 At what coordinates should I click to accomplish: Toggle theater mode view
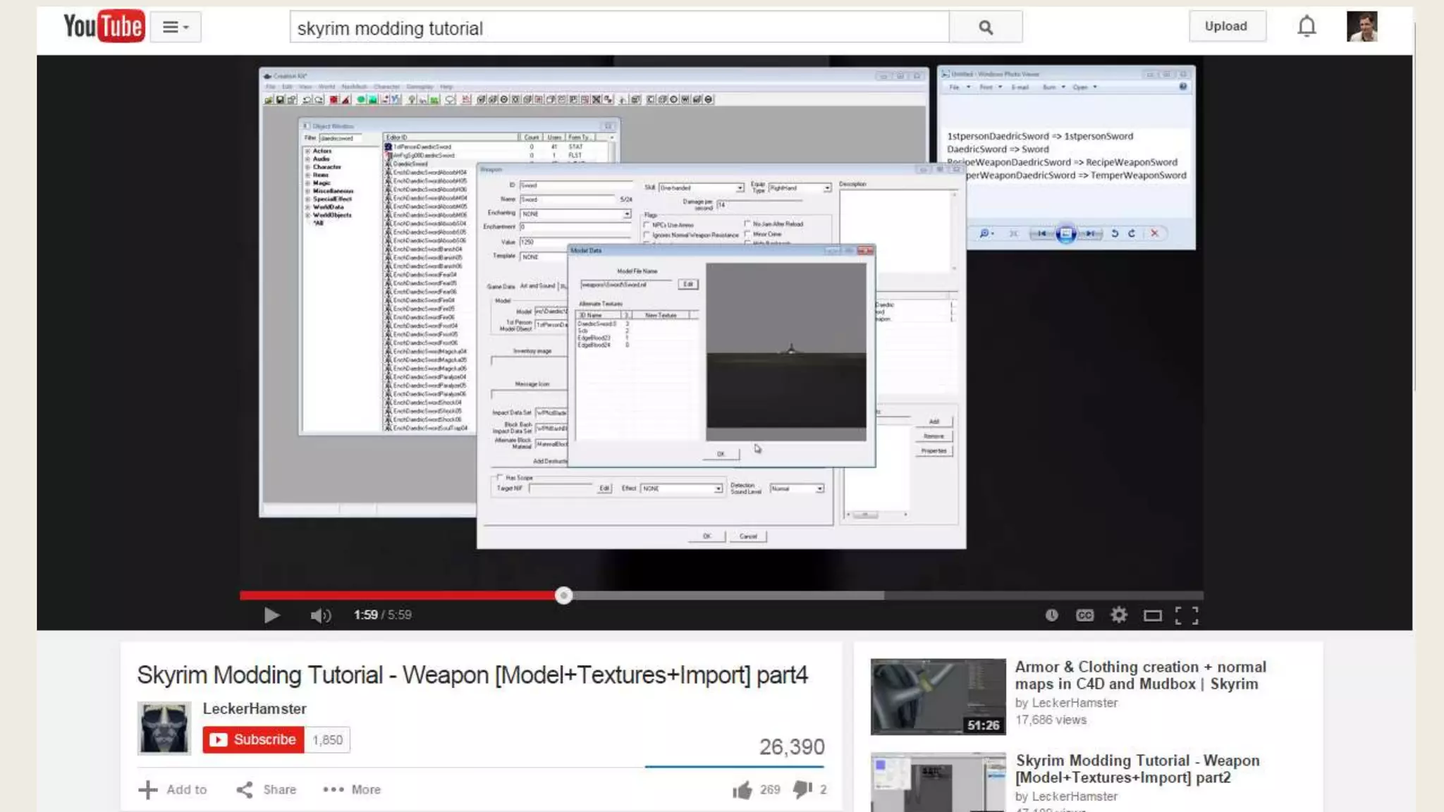[x=1153, y=615]
